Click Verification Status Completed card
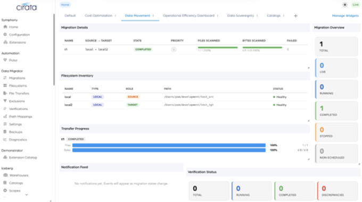 click(294, 191)
